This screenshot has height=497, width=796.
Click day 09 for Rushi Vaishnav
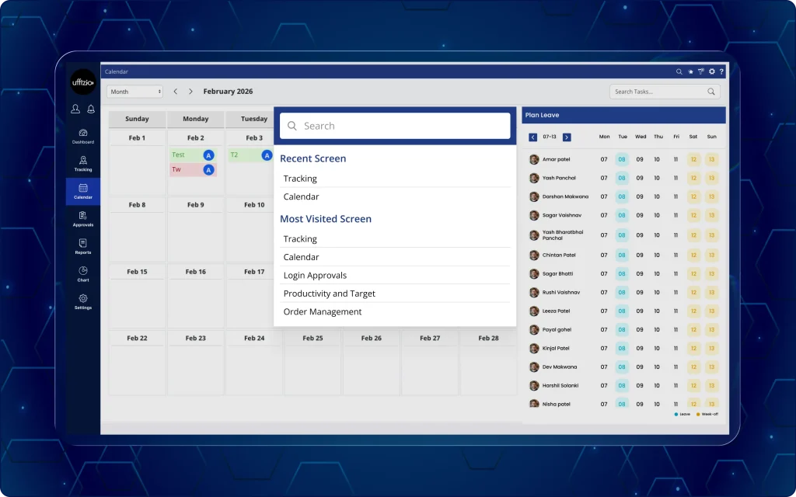[640, 293]
